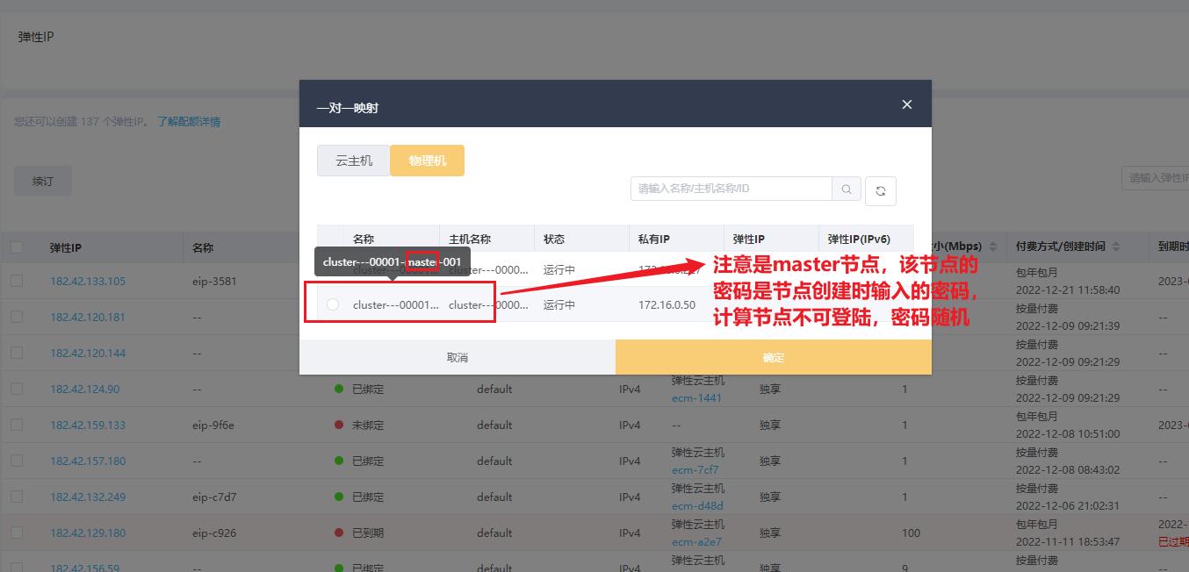Screen dimensions: 1189x572
Task: Open elastic IP 182.42.124.90 link
Action: tap(84, 389)
